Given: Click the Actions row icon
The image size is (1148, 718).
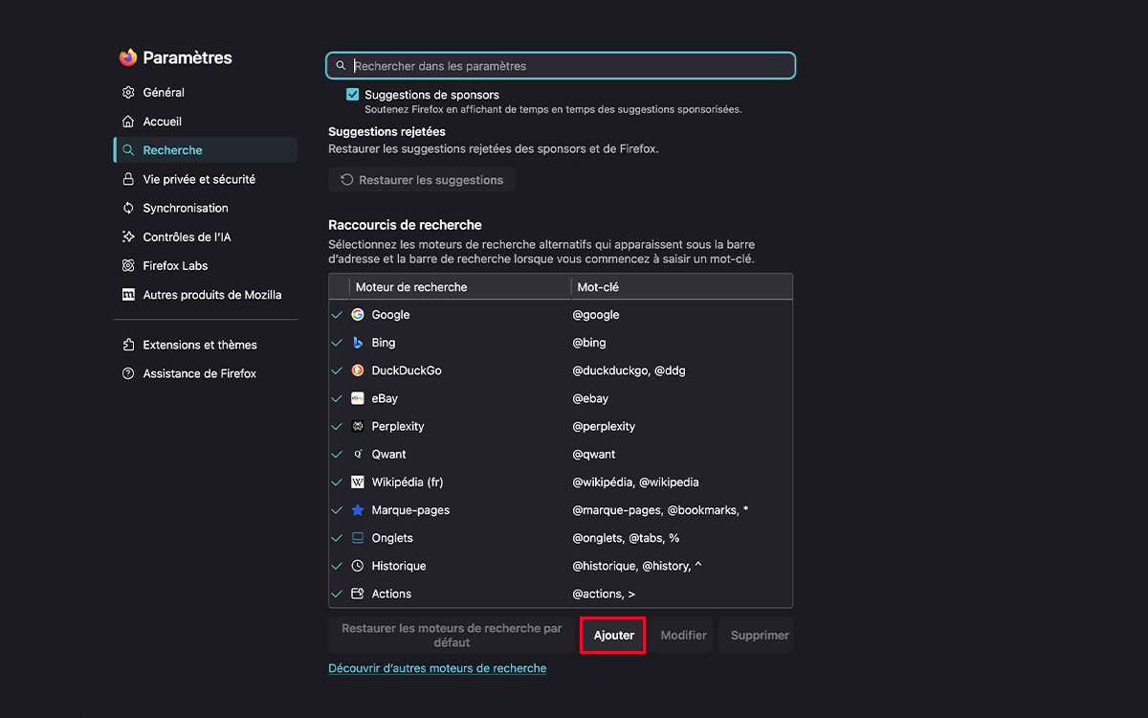Looking at the screenshot, I should (x=358, y=594).
